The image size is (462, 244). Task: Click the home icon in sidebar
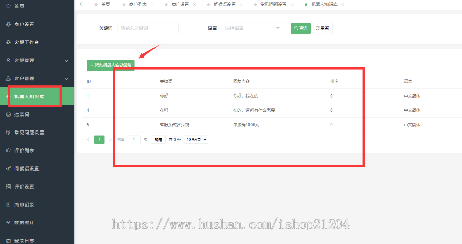8,6
